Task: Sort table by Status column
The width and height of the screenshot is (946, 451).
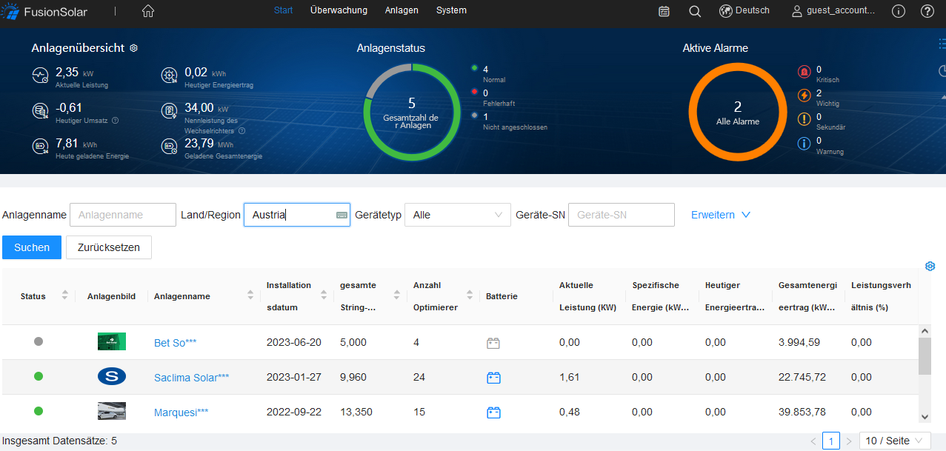Action: coord(64,295)
